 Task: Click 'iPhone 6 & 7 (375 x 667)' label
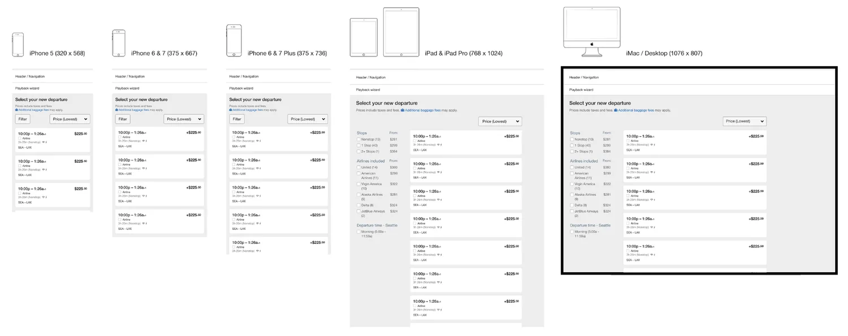coord(164,53)
